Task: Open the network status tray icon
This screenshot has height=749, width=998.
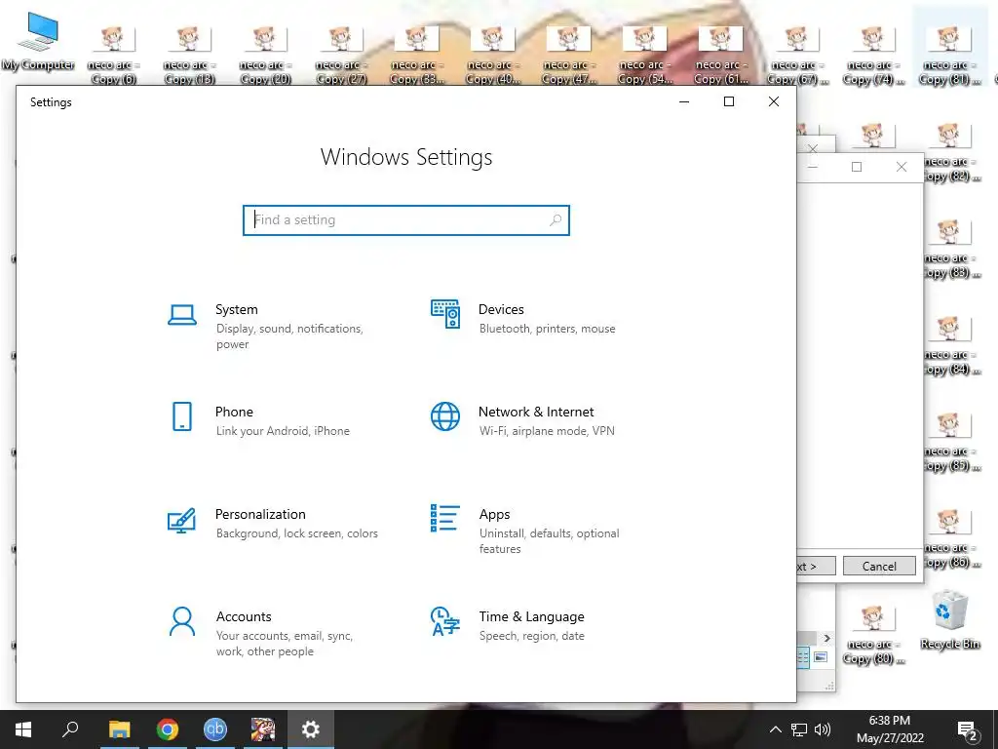Action: click(799, 729)
